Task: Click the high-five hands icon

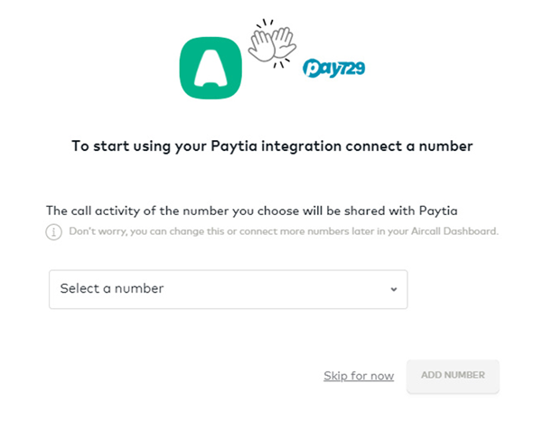Action: 272,43
